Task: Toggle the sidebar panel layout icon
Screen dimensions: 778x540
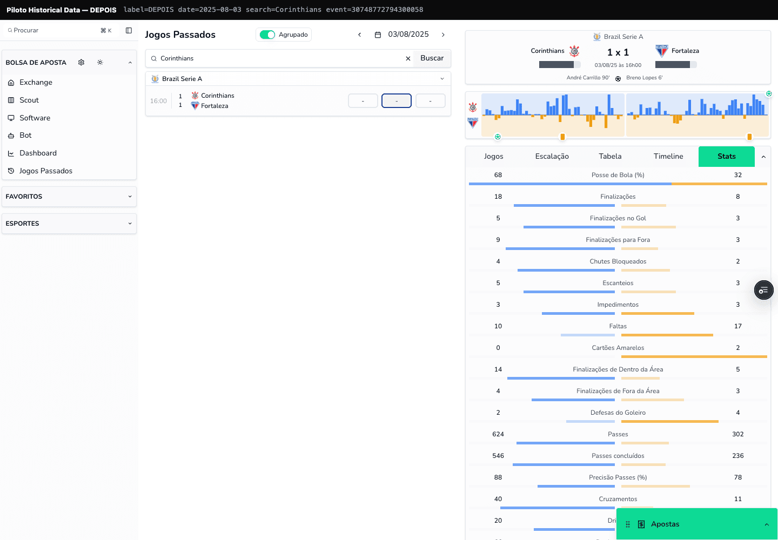Action: coord(129,30)
